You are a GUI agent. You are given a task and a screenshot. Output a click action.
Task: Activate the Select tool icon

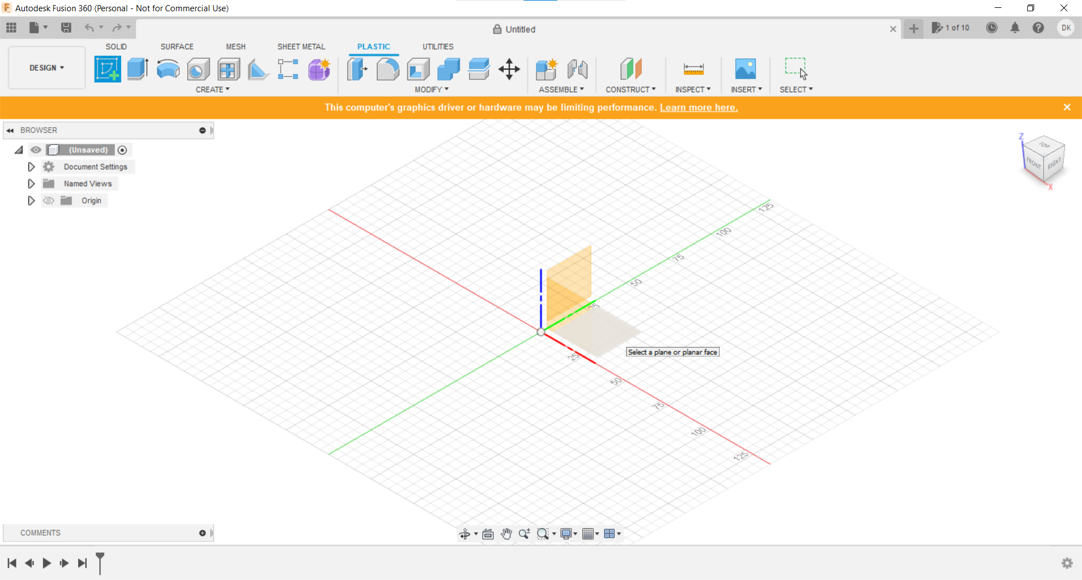[x=796, y=68]
